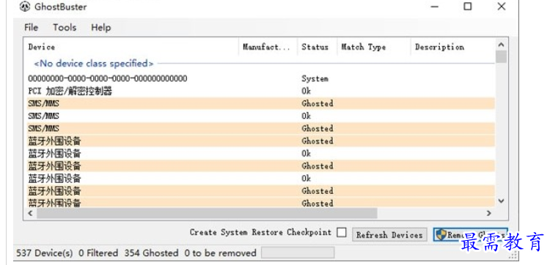Open the File menu
The height and width of the screenshot is (265, 550).
[32, 27]
